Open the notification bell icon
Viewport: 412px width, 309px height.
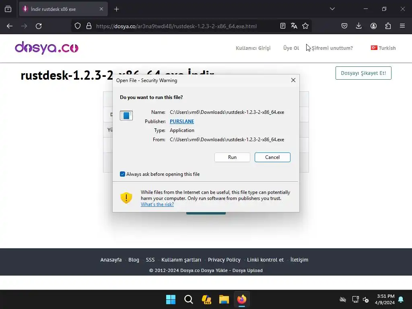click(401, 299)
